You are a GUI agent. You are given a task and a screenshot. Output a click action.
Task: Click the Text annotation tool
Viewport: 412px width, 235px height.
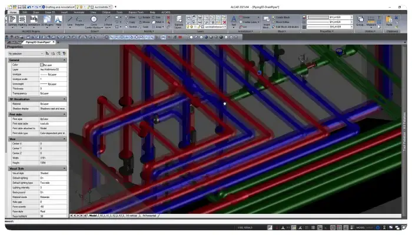tap(233, 22)
